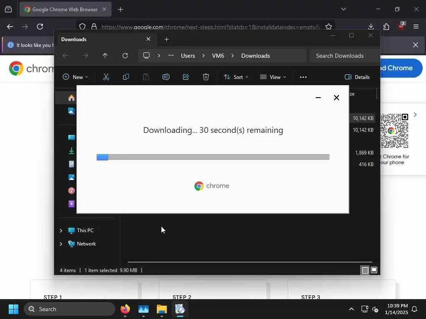The image size is (426, 319).
Task: Reload the page in Firefox
Action: 40,27
